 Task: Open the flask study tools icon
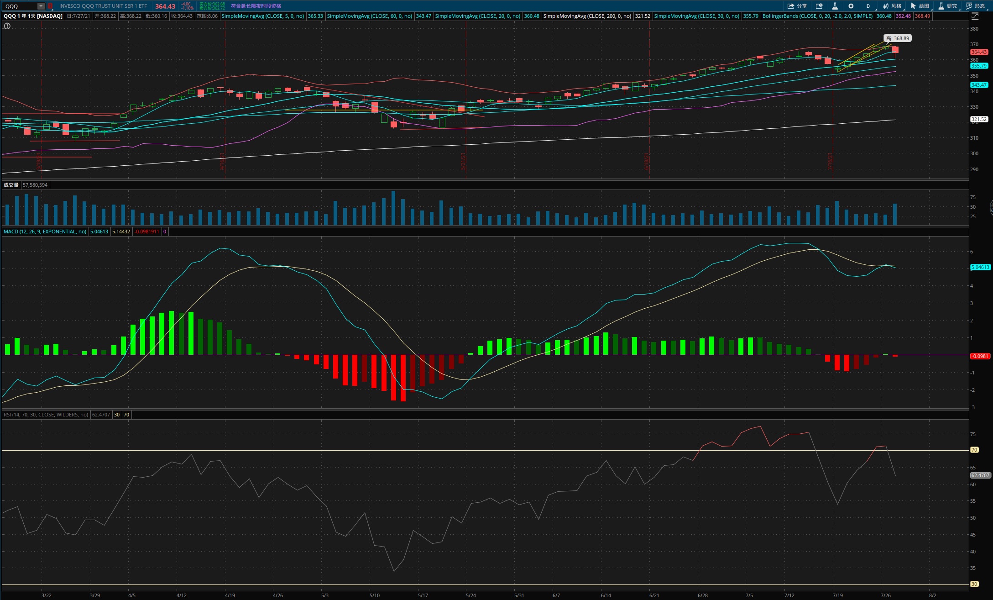click(x=835, y=6)
